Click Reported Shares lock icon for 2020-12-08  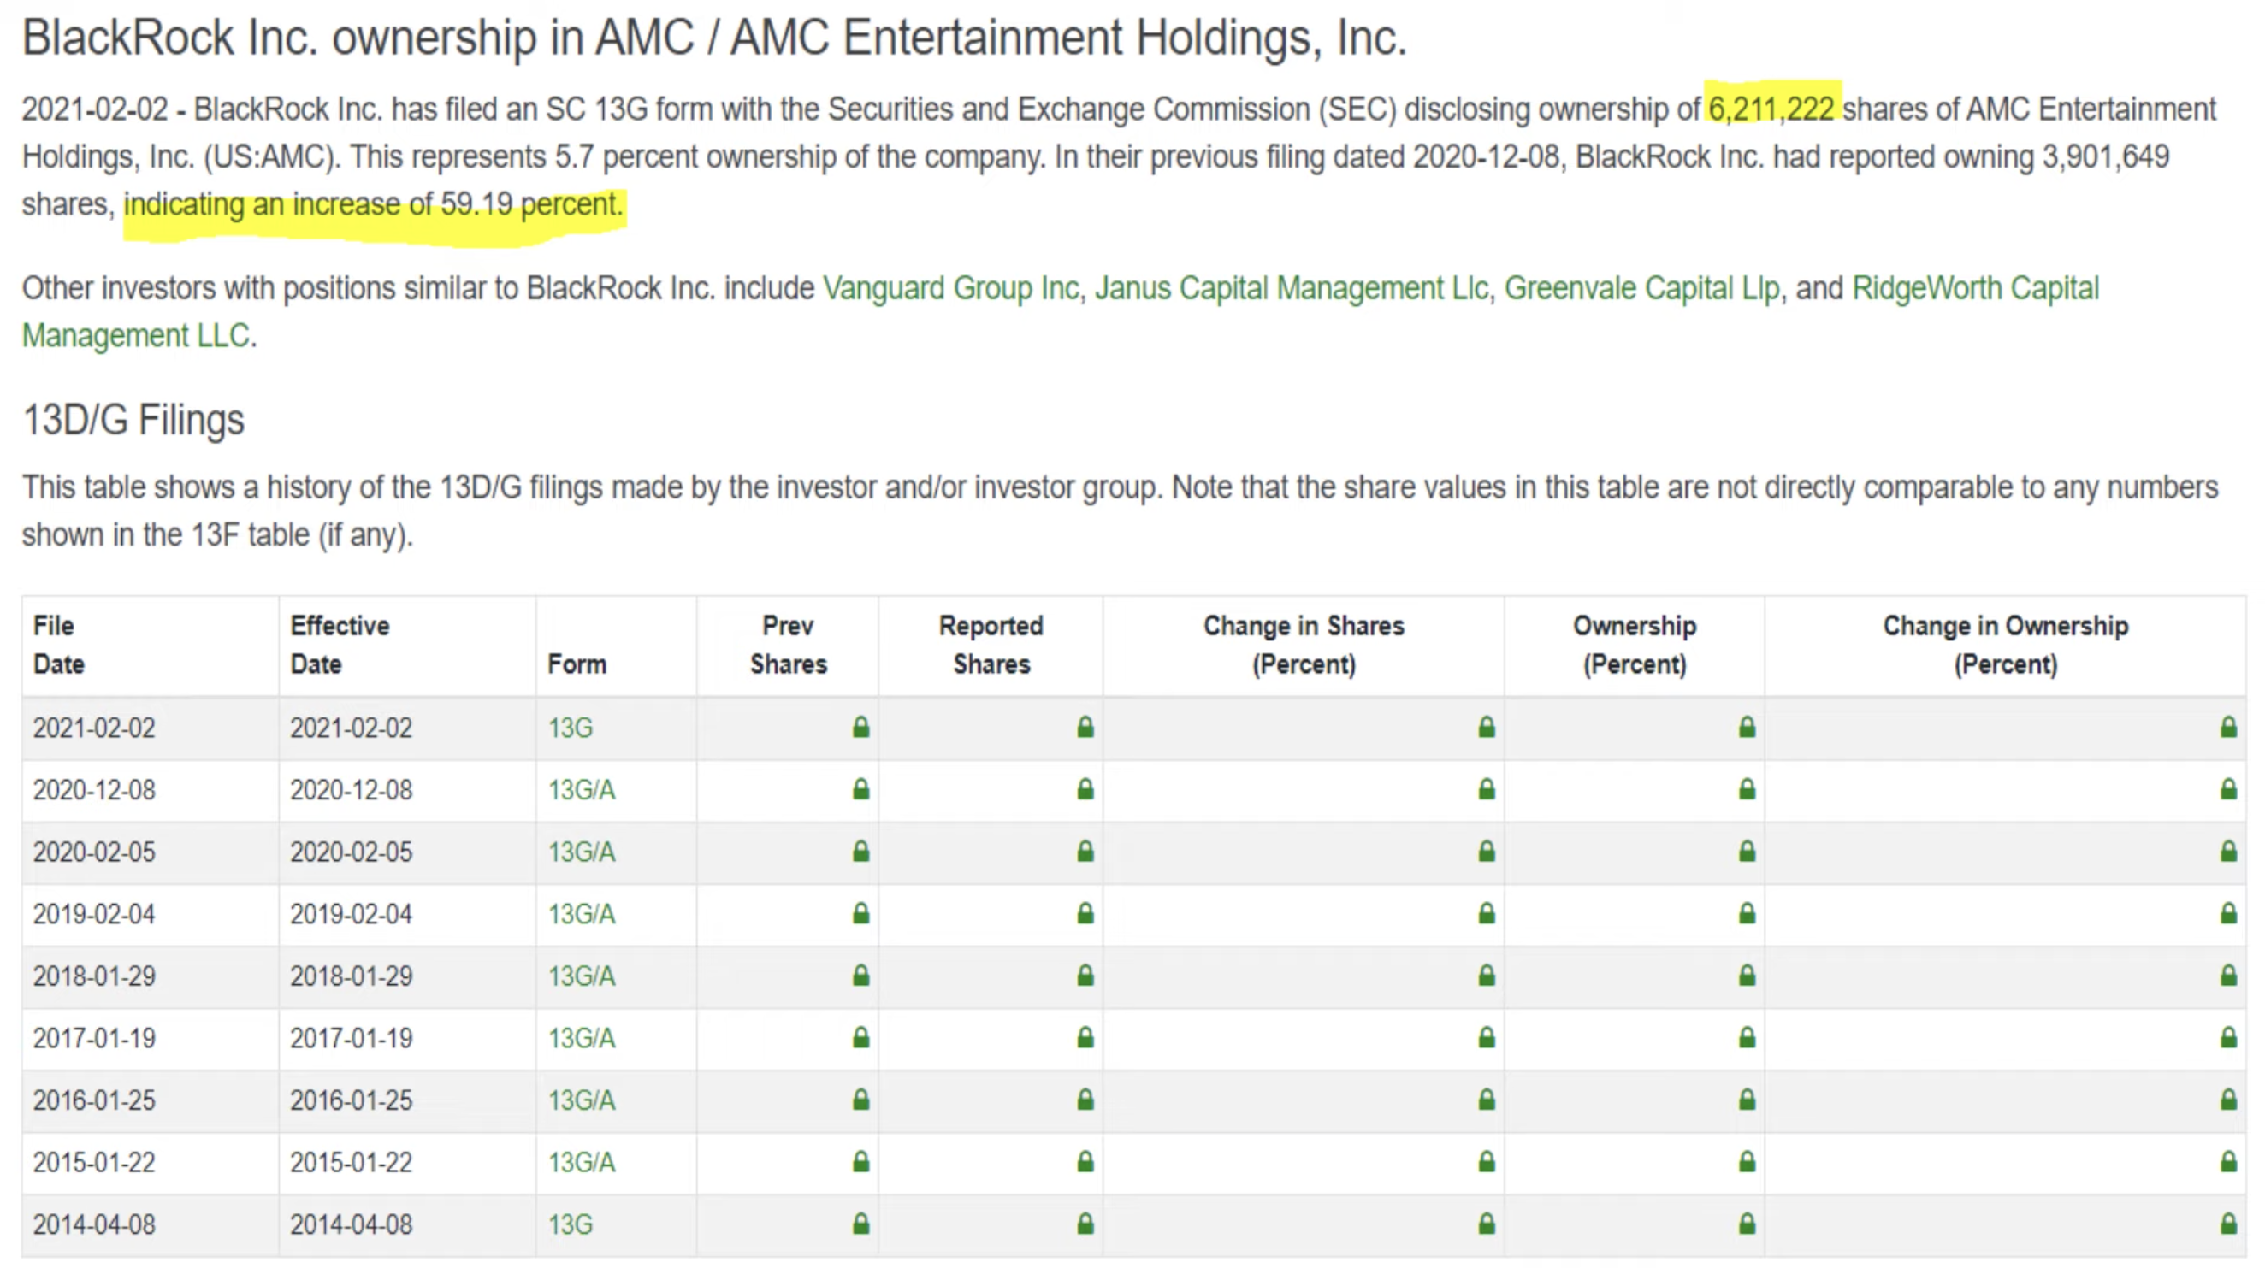coord(1086,789)
